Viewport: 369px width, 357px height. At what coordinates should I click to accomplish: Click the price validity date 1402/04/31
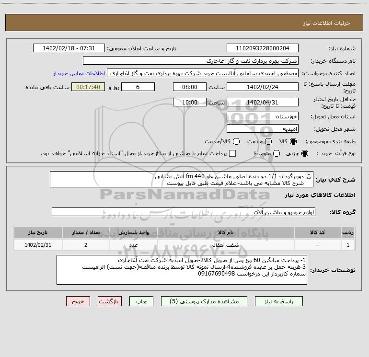coord(263,102)
